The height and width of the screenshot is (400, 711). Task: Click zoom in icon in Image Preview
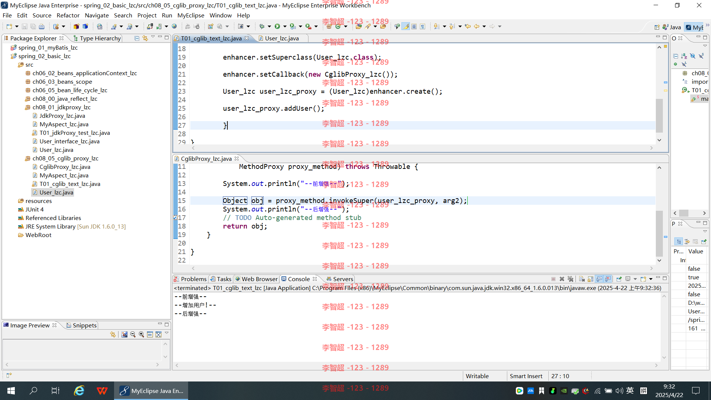(141, 334)
